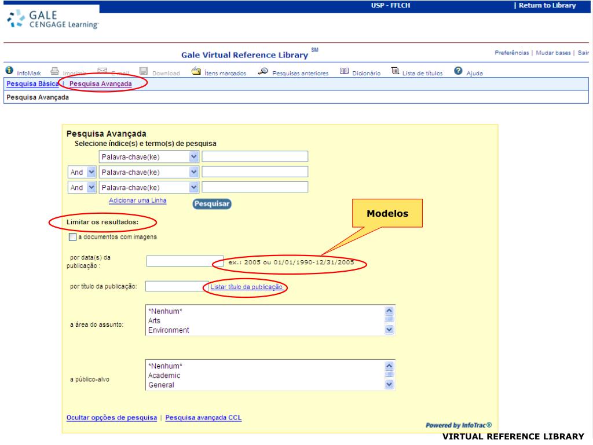Click the Powered by InfoTrac link
This screenshot has height=445, width=593.
(459, 425)
